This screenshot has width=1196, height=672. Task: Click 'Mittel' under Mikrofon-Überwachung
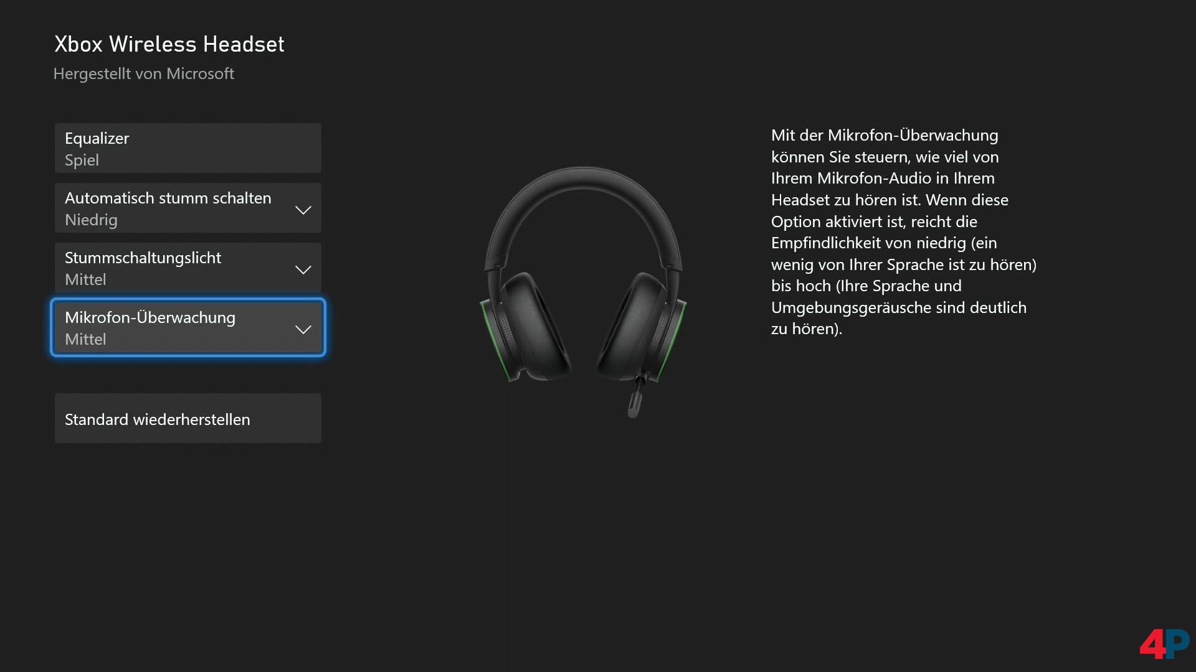click(x=85, y=340)
